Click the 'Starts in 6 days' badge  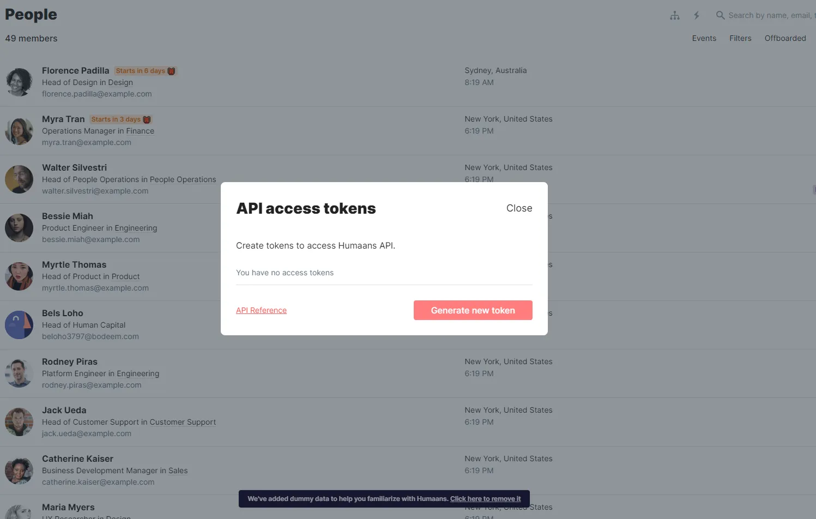coord(145,71)
